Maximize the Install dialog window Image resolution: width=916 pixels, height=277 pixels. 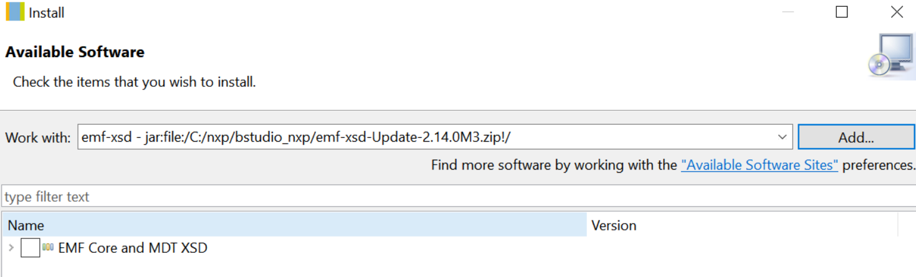coord(842,12)
